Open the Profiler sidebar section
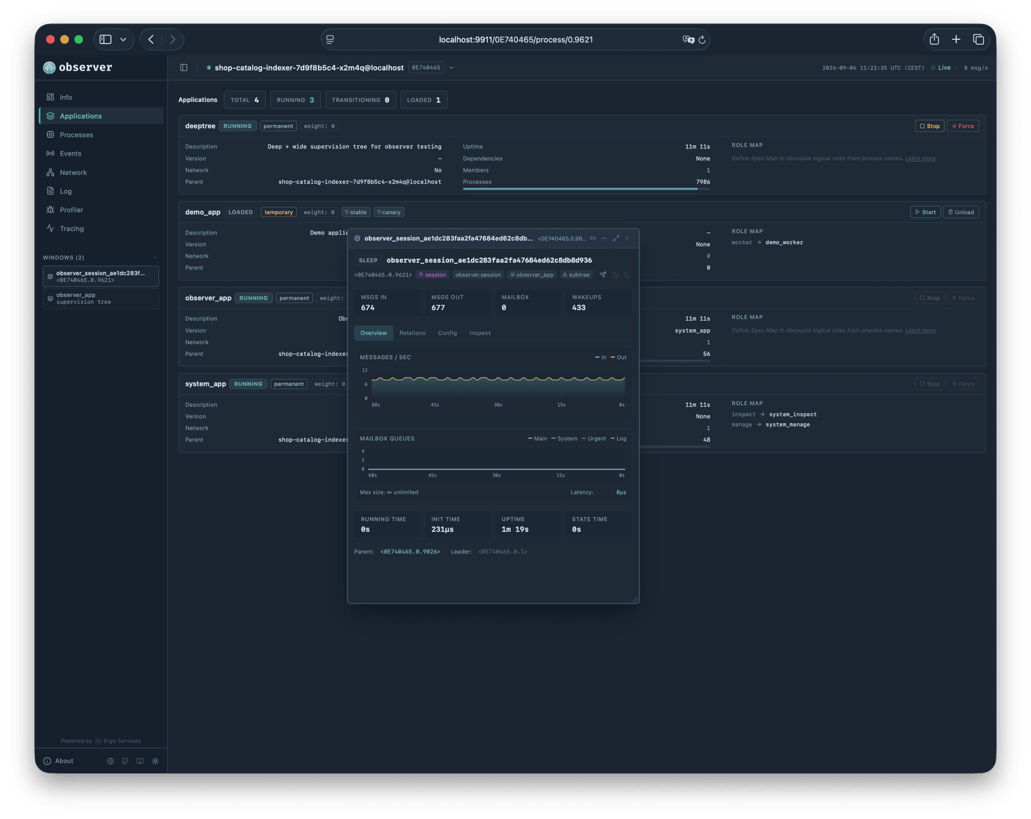 [x=71, y=210]
